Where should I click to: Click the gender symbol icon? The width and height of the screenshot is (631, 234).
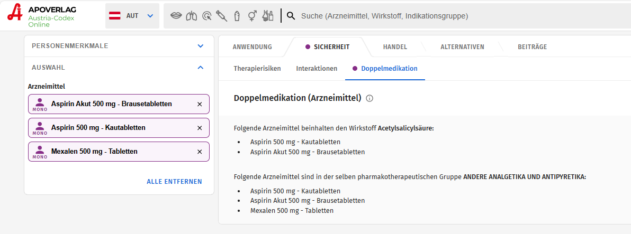[253, 16]
